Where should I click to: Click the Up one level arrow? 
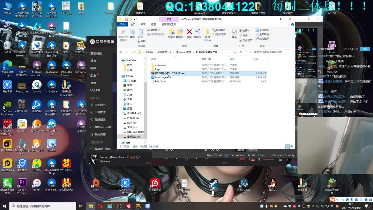pos(135,52)
